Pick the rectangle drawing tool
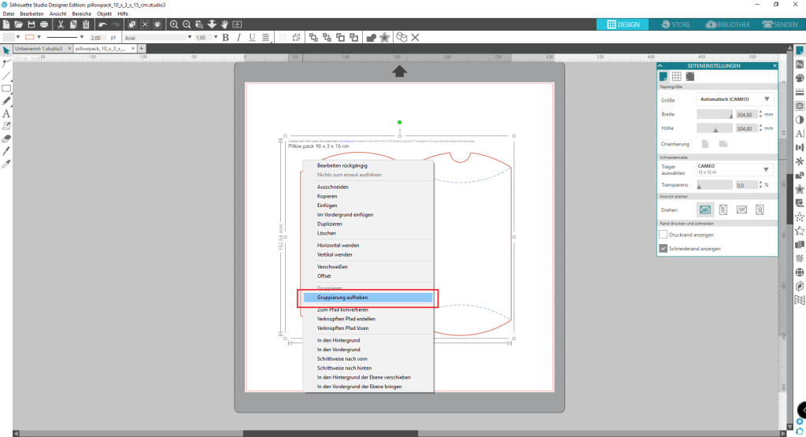 point(6,88)
